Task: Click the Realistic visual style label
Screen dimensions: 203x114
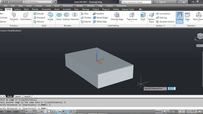Action: [17, 31]
